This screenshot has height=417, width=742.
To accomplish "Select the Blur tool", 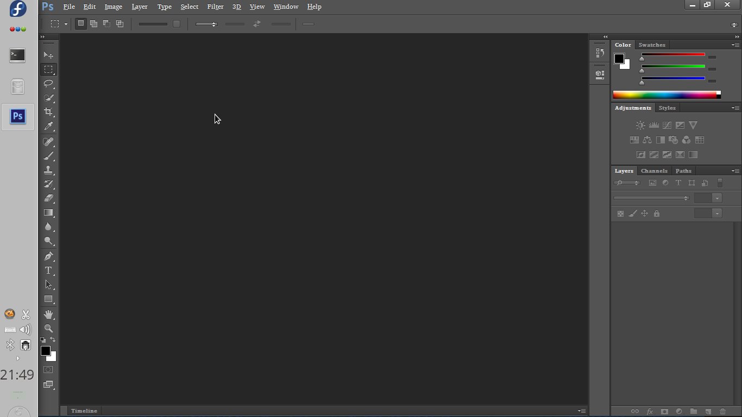I will (48, 226).
